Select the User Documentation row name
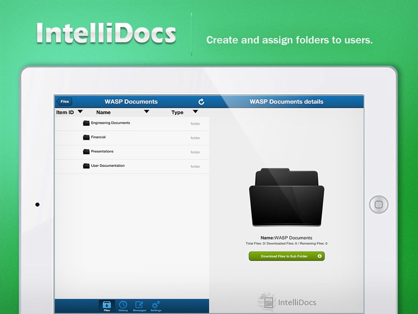The height and width of the screenshot is (314, 418). pyautogui.click(x=108, y=166)
